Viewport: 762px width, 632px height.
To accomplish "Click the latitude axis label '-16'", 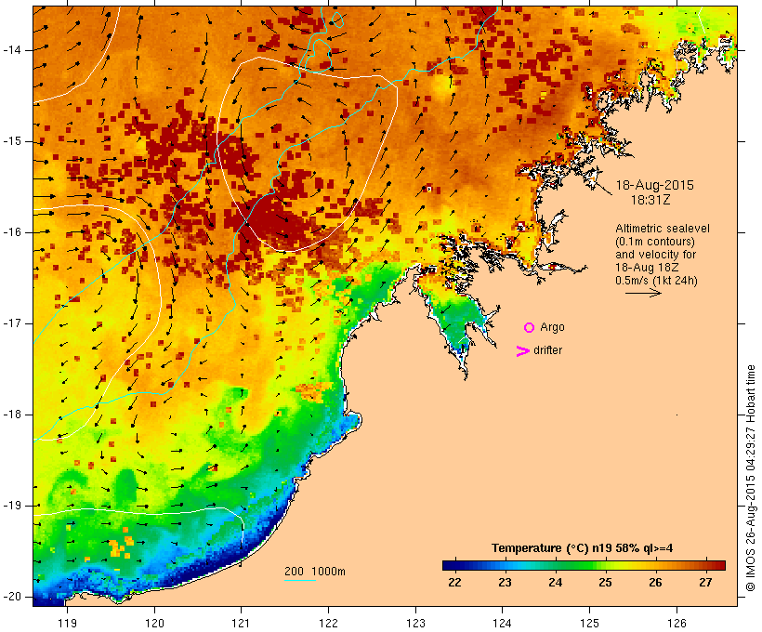I will pos(12,232).
